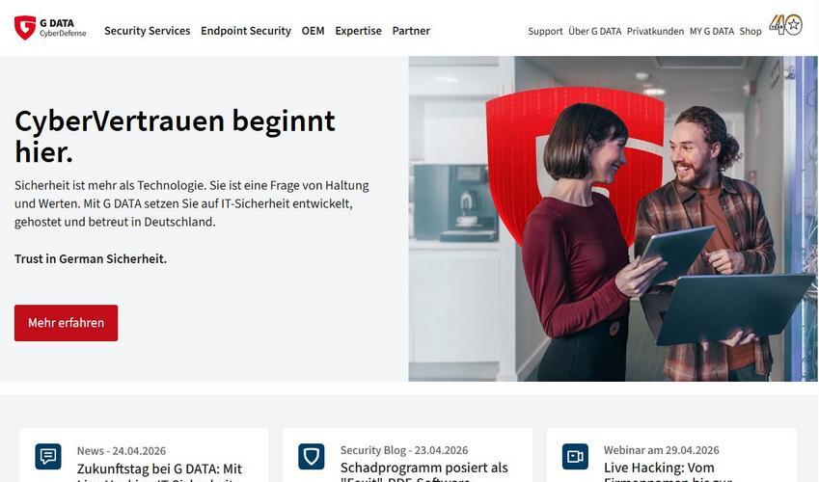Click the G DATA CyberDefense shield logo
This screenshot has height=482, width=819.
pyautogui.click(x=50, y=28)
